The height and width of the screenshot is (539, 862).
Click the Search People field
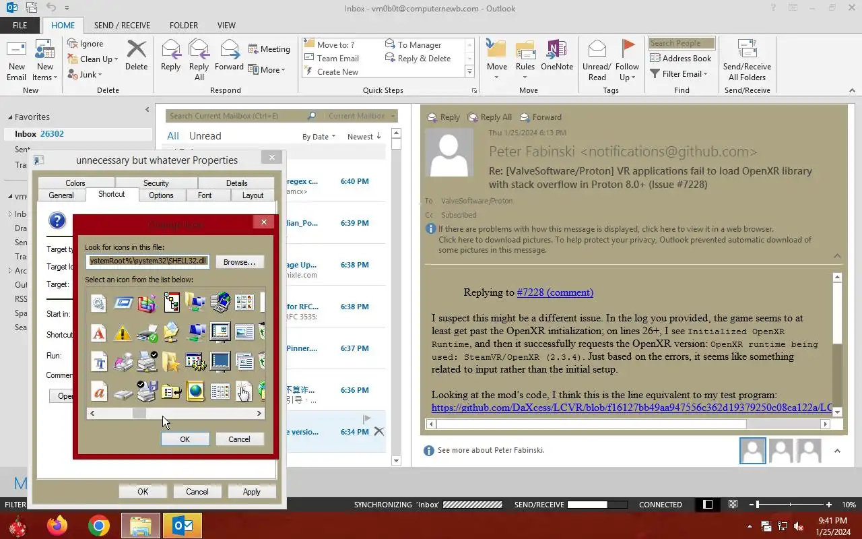[681, 43]
